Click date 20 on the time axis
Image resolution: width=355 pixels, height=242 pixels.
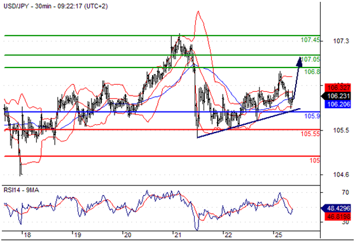coord(128,235)
